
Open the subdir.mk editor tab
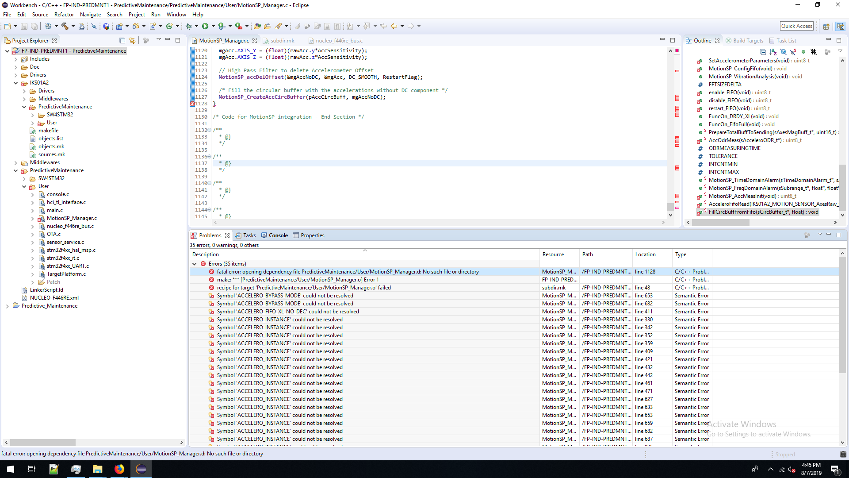point(282,41)
